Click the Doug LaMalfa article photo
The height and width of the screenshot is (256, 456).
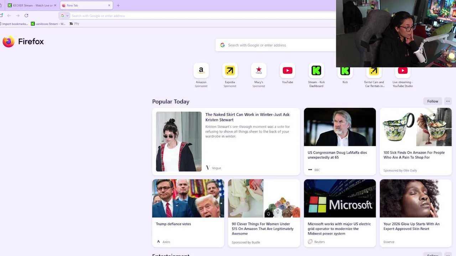(x=340, y=127)
